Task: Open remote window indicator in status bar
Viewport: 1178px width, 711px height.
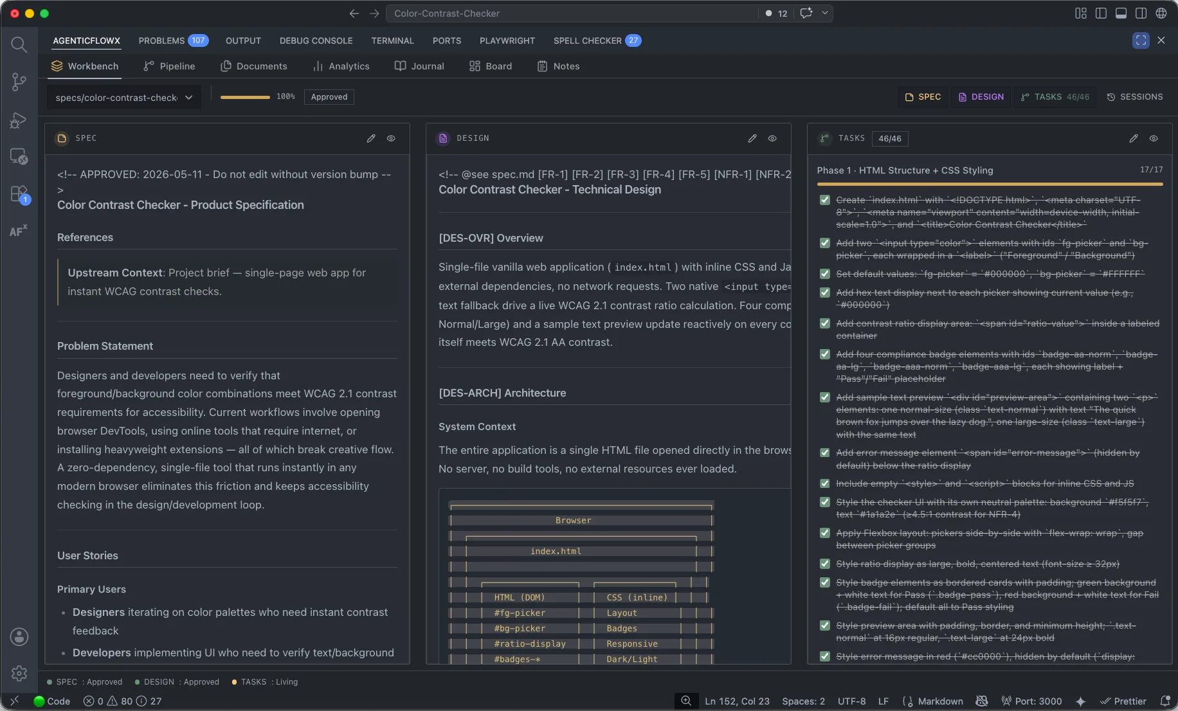Action: [x=14, y=701]
